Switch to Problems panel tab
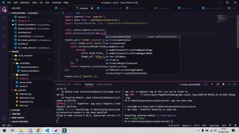The width and height of the screenshot is (239, 134). [61, 84]
